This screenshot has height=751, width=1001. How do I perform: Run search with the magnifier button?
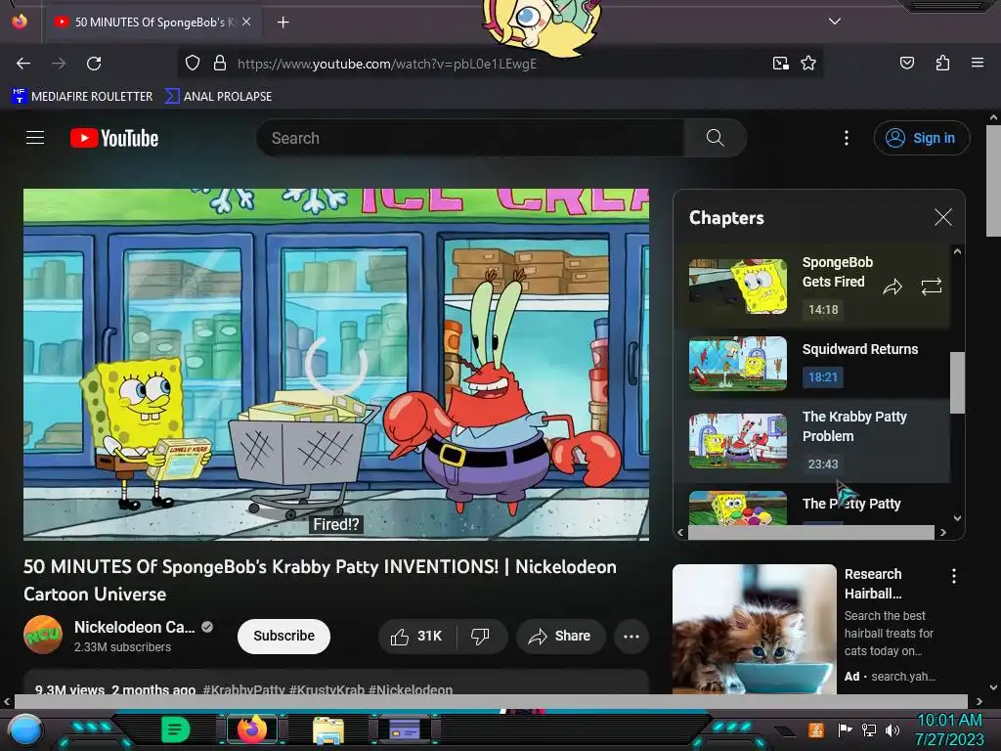click(715, 138)
